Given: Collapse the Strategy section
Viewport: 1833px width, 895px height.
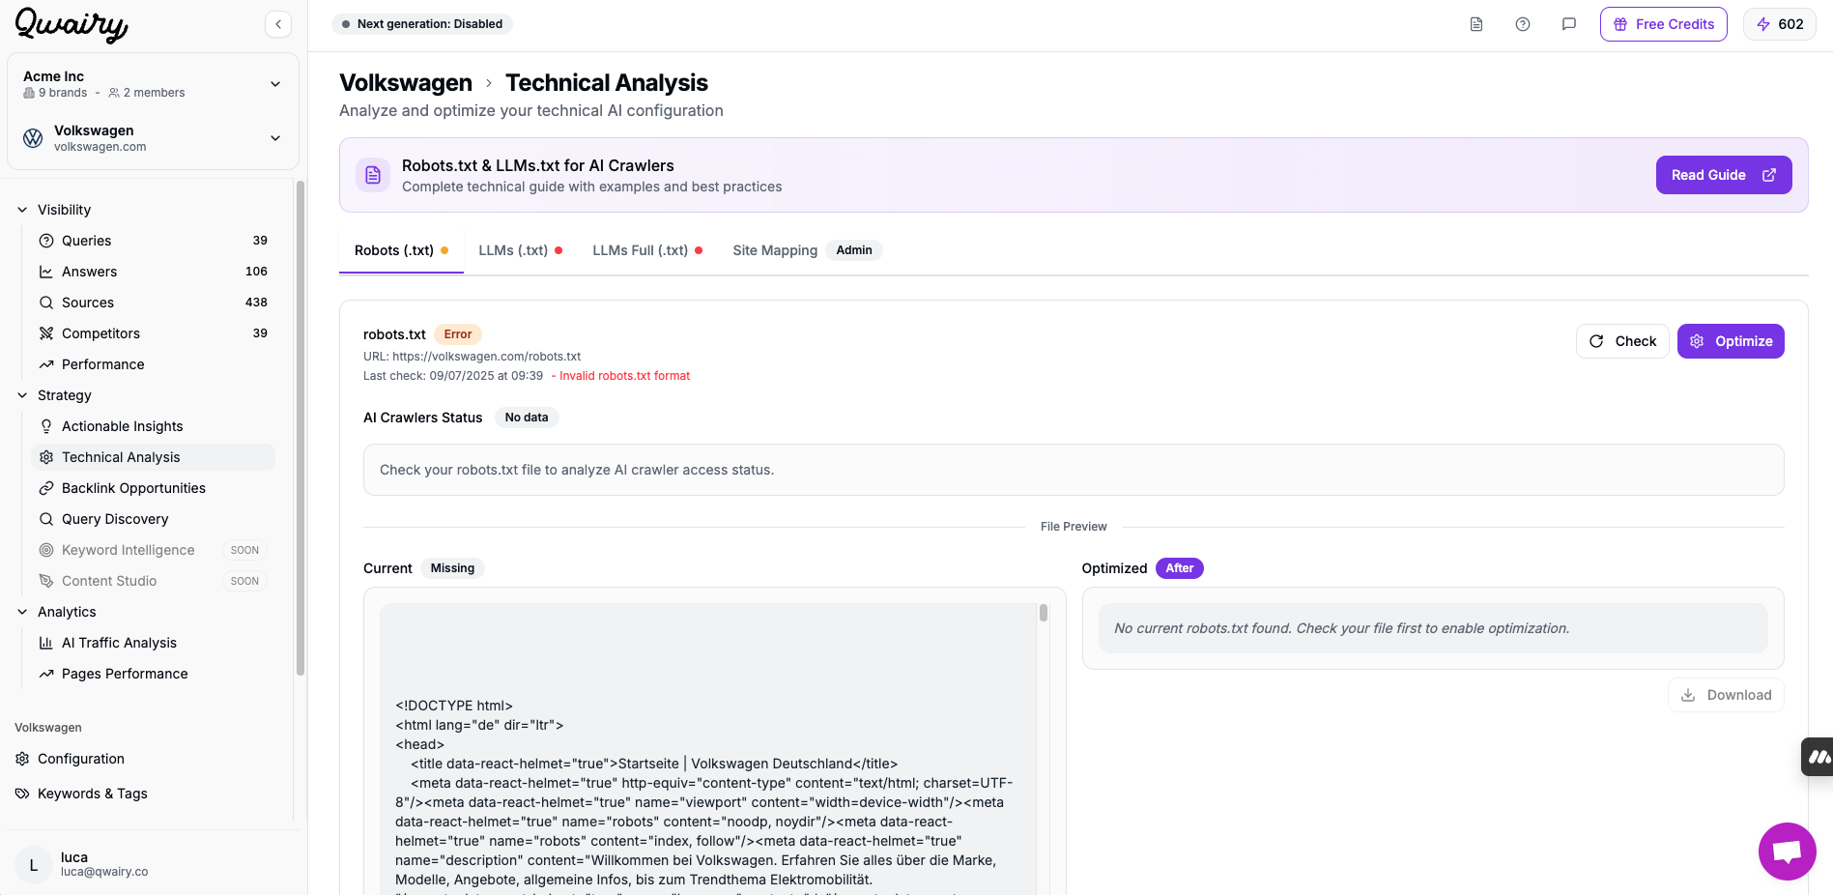Looking at the screenshot, I should [x=55, y=395].
